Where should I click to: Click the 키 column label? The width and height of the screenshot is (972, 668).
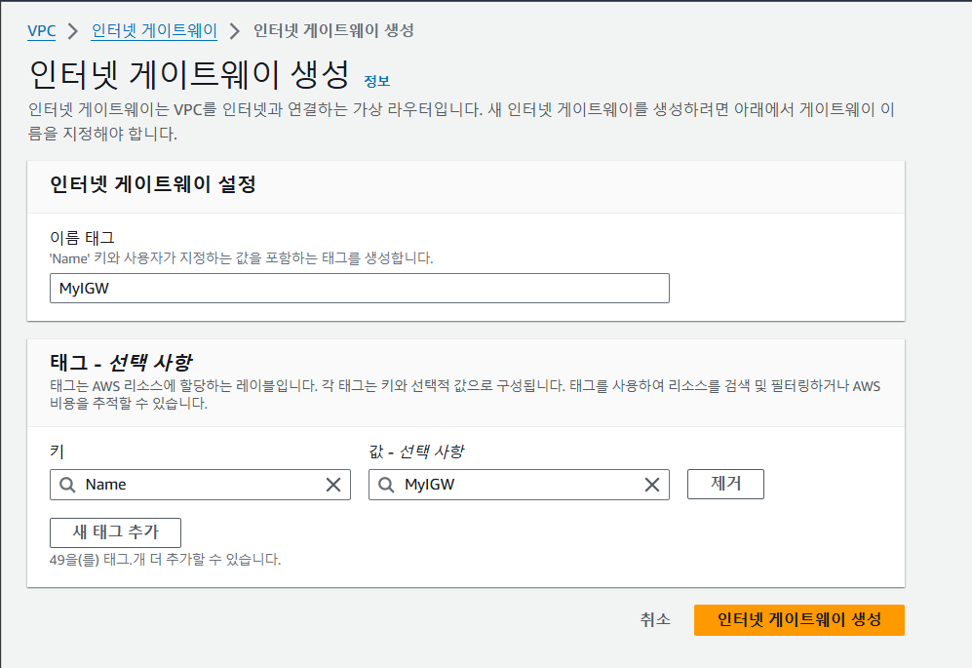click(57, 452)
